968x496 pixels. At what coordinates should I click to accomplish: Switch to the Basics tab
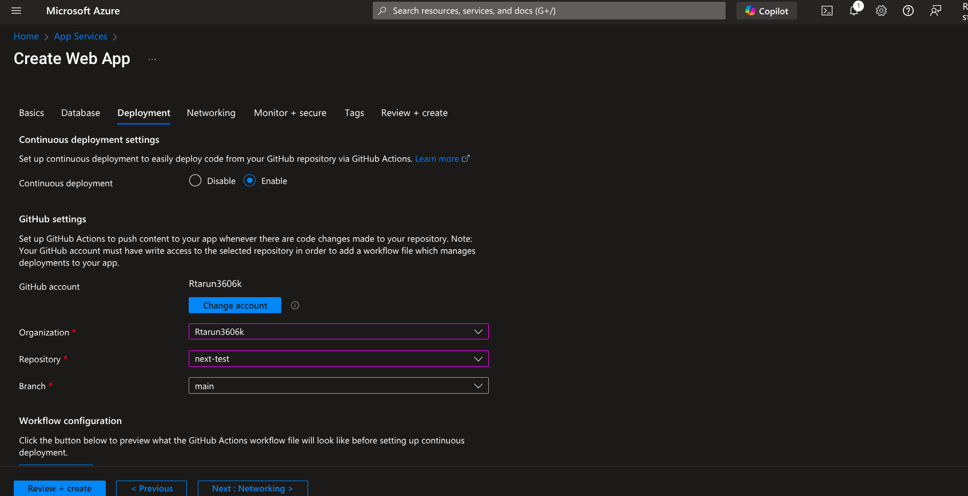(31, 113)
